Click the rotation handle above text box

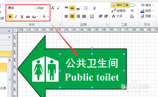[x=92, y=48]
